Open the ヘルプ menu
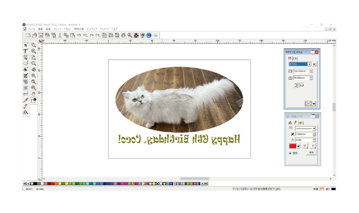The height and width of the screenshot is (213, 359). pyautogui.click(x=114, y=29)
